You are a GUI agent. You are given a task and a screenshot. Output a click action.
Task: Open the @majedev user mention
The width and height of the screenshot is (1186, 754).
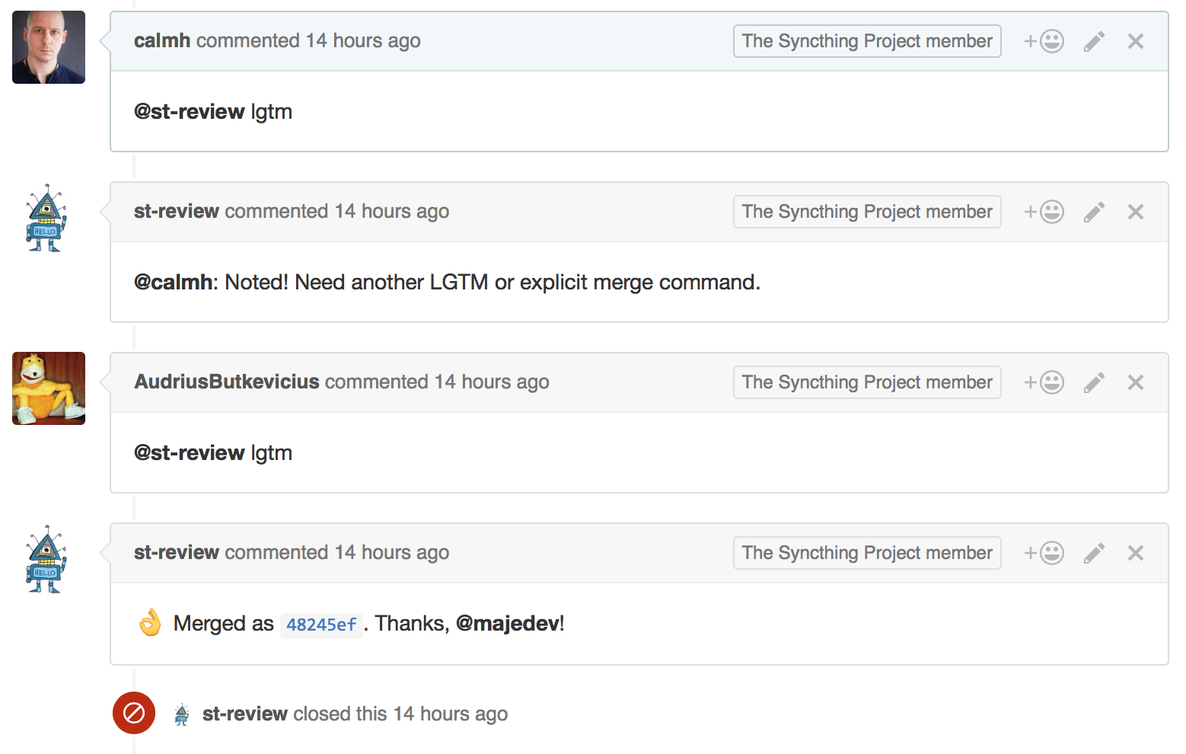(x=508, y=624)
